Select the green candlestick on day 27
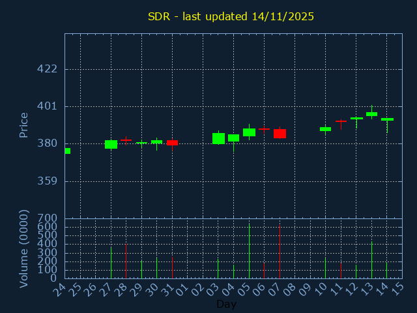 pyautogui.click(x=111, y=144)
